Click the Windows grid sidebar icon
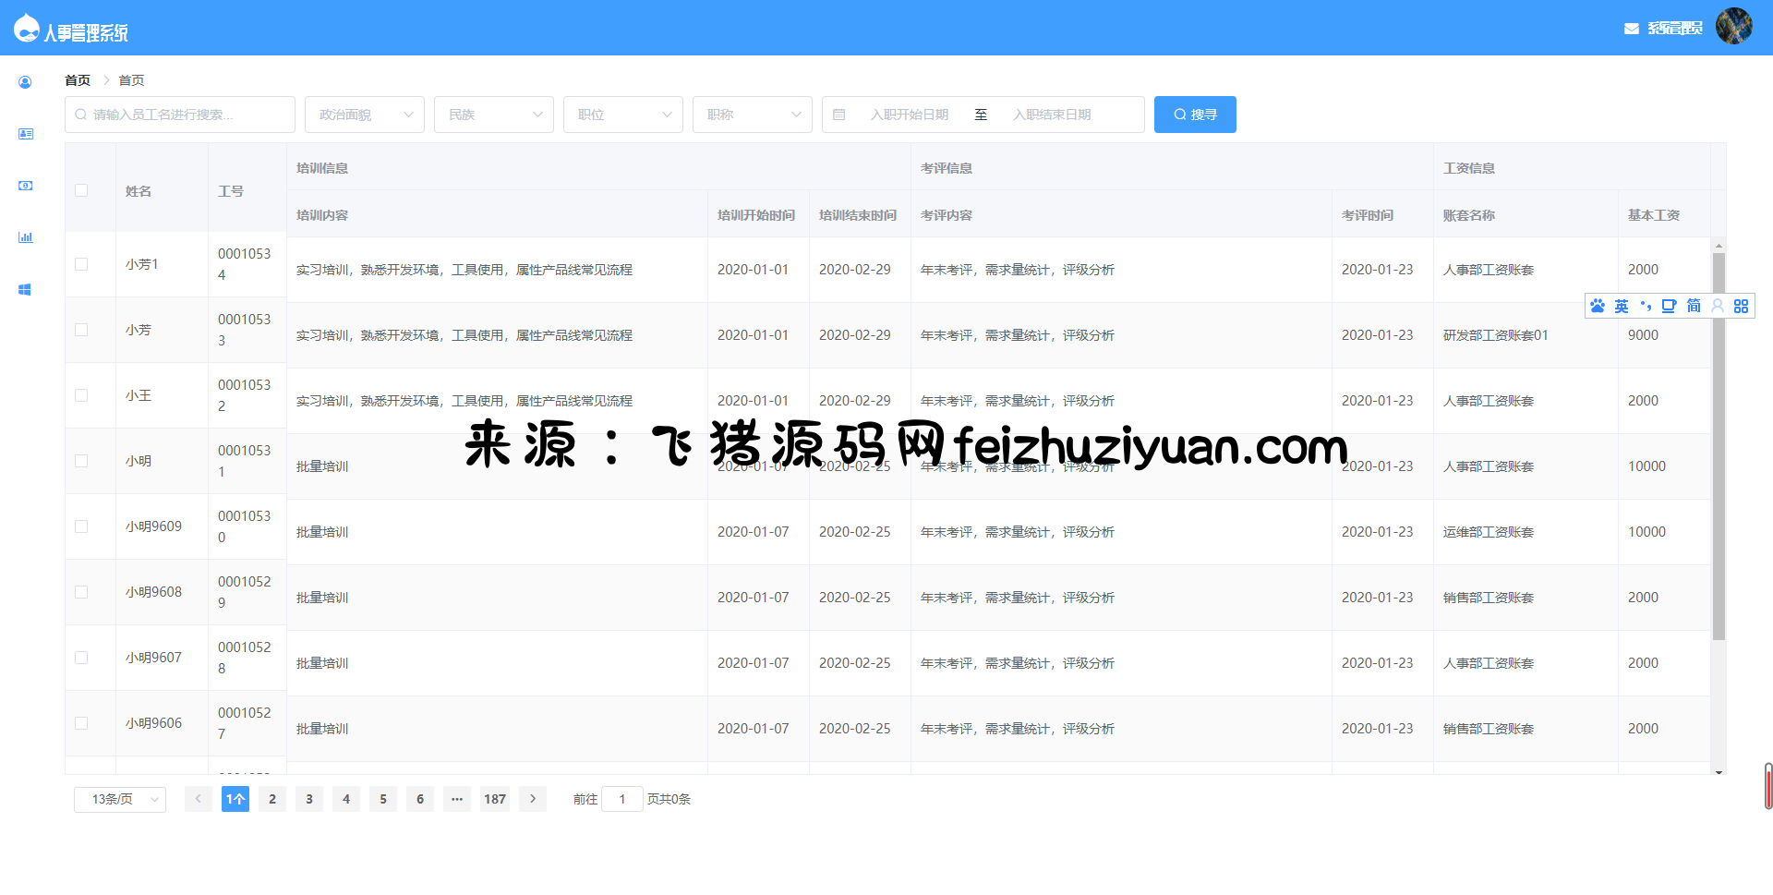Screen dimensions: 1773x895 (25, 289)
